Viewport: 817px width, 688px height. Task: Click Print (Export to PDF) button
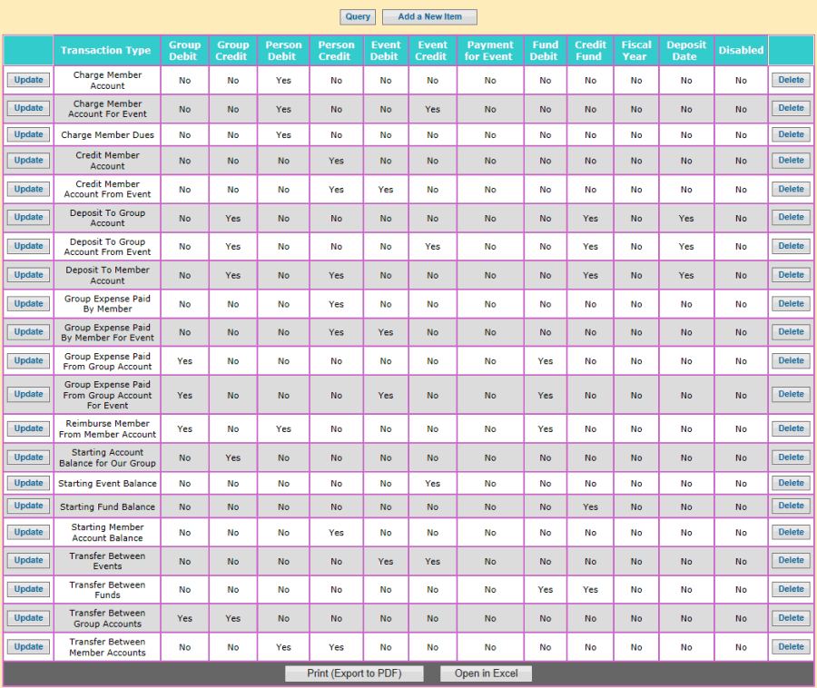354,673
